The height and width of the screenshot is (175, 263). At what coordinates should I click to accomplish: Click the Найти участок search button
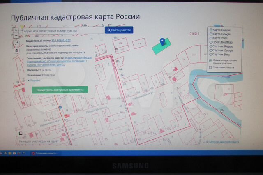pyautogui.click(x=119, y=30)
